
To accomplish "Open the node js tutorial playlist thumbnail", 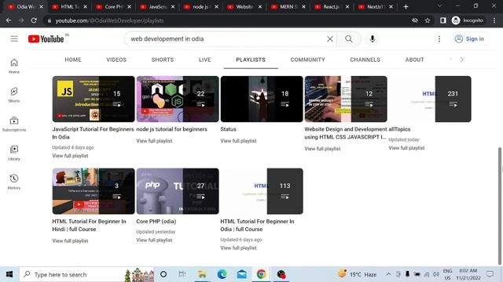I will (x=178, y=99).
